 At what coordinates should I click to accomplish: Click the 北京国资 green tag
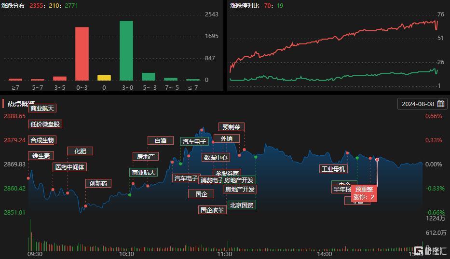click(x=242, y=205)
